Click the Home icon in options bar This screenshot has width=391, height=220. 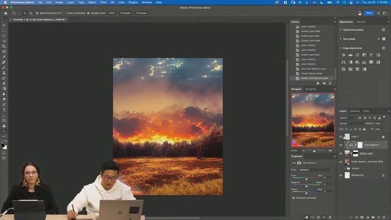coord(5,13)
